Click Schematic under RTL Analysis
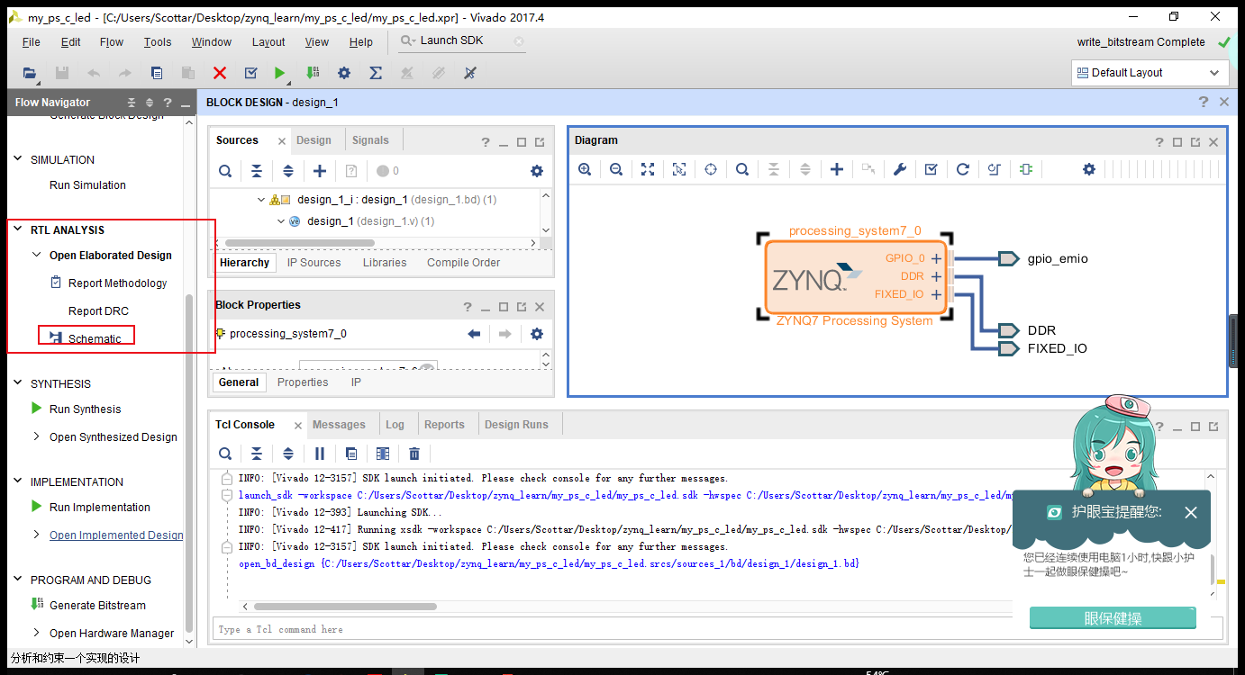Image resolution: width=1245 pixels, height=675 pixels. point(95,338)
